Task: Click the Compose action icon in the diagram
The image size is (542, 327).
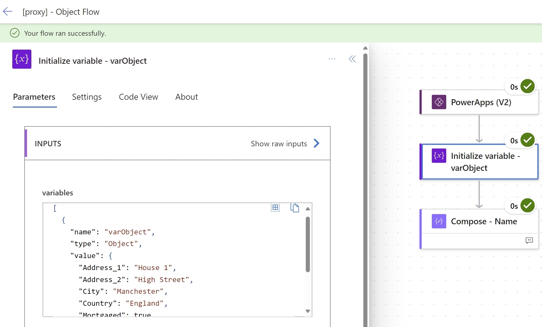Action: click(x=438, y=221)
